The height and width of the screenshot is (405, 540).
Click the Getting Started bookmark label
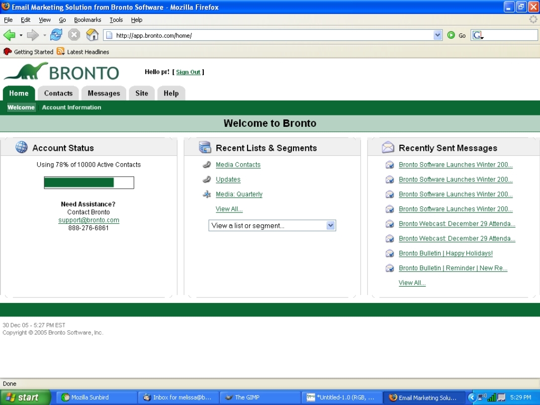[x=33, y=52]
